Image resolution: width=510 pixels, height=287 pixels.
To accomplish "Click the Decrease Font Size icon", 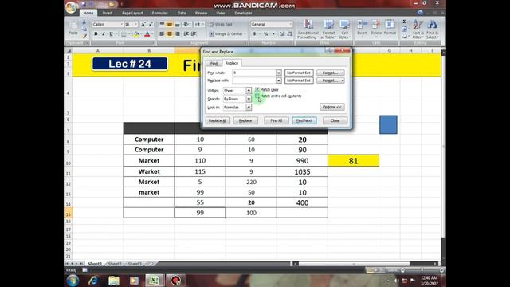I will pyautogui.click(x=151, y=25).
